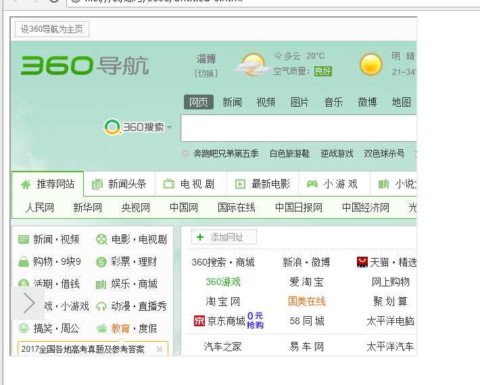The image size is (480, 385).
Task: Open the 网上购物 link
Action: [x=391, y=282]
